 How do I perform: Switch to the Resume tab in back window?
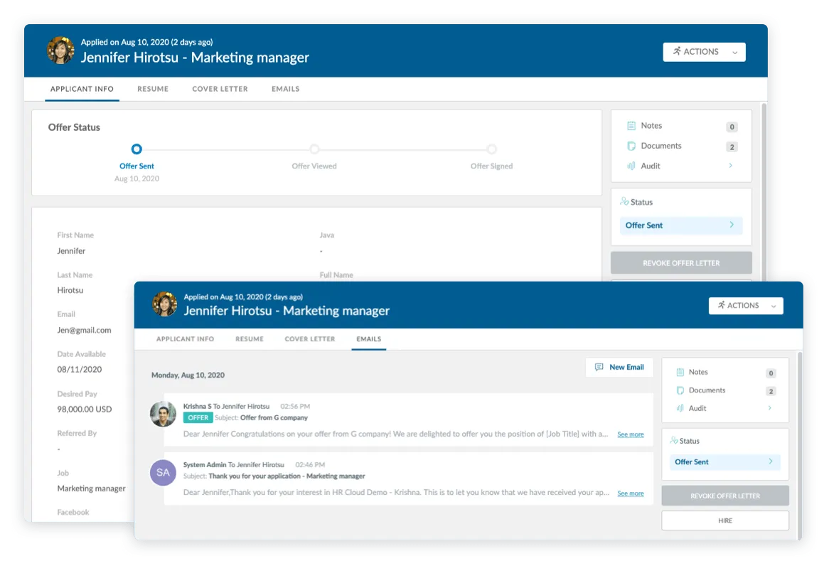153,89
